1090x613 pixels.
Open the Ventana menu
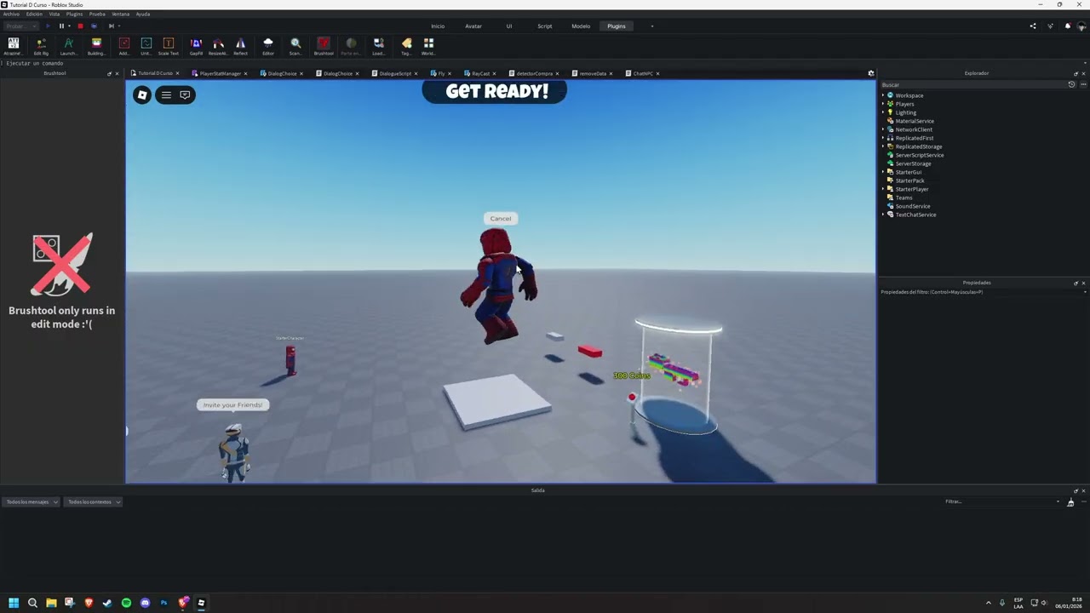121,14
